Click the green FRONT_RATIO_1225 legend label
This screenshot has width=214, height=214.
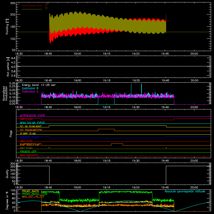pos(35,194)
